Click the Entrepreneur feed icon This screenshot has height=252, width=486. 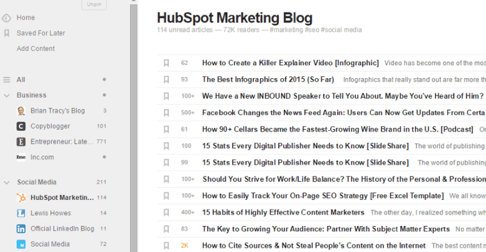pos(21,142)
